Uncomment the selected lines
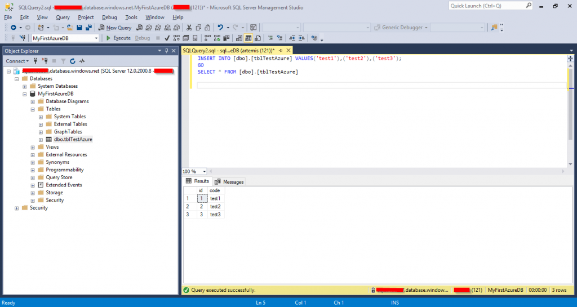 pos(279,38)
